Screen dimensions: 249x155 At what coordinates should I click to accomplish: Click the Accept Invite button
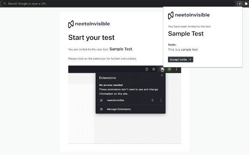pos(181,59)
